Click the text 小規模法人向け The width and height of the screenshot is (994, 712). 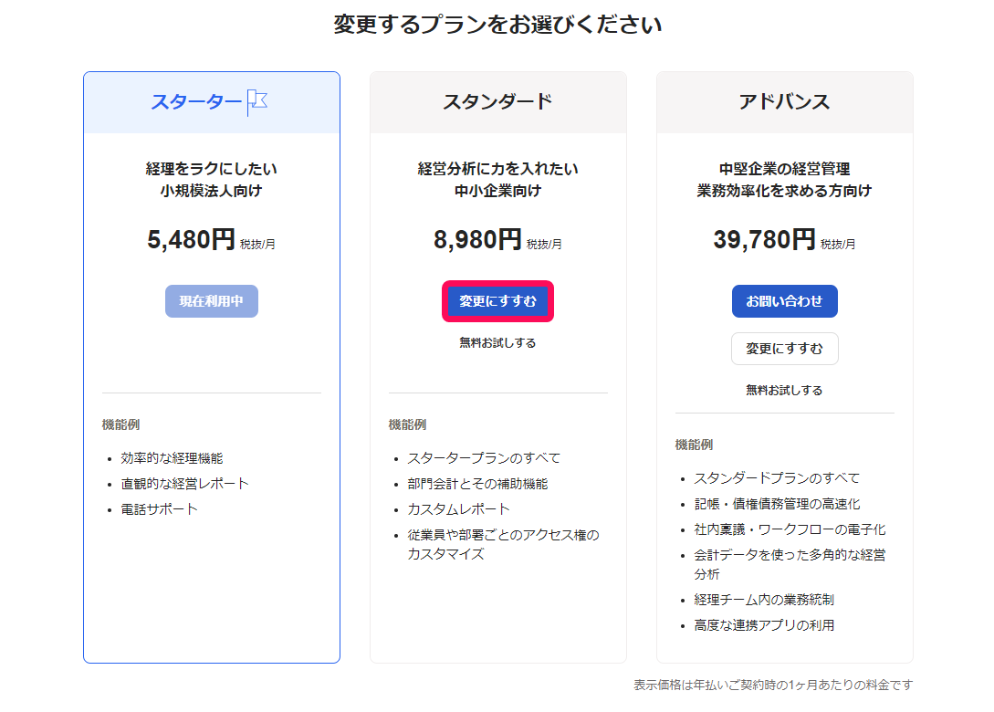click(x=211, y=190)
